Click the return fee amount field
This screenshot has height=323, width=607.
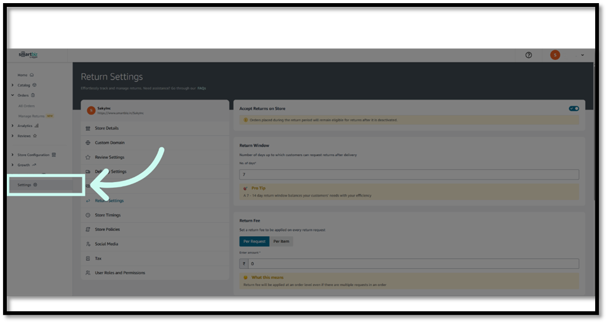(x=413, y=264)
